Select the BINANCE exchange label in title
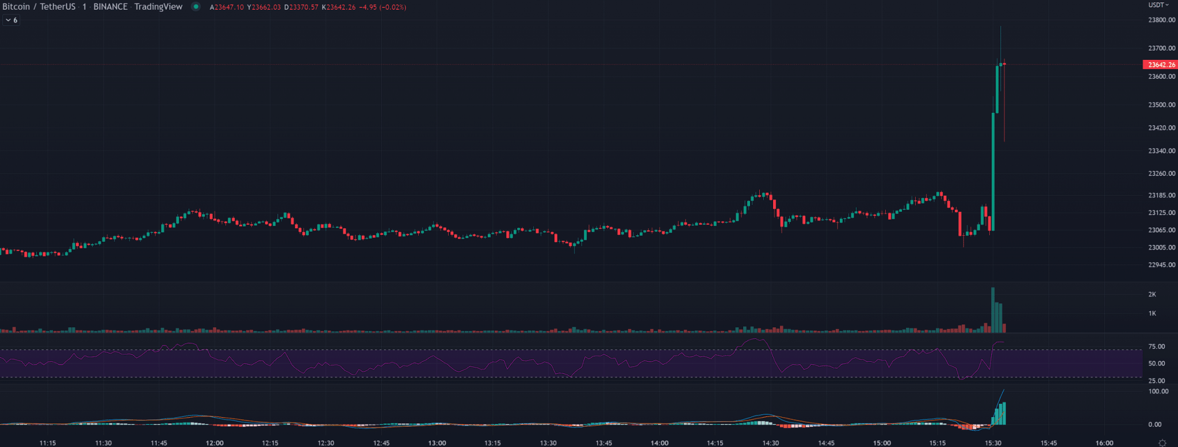The height and width of the screenshot is (447, 1178). click(x=110, y=7)
